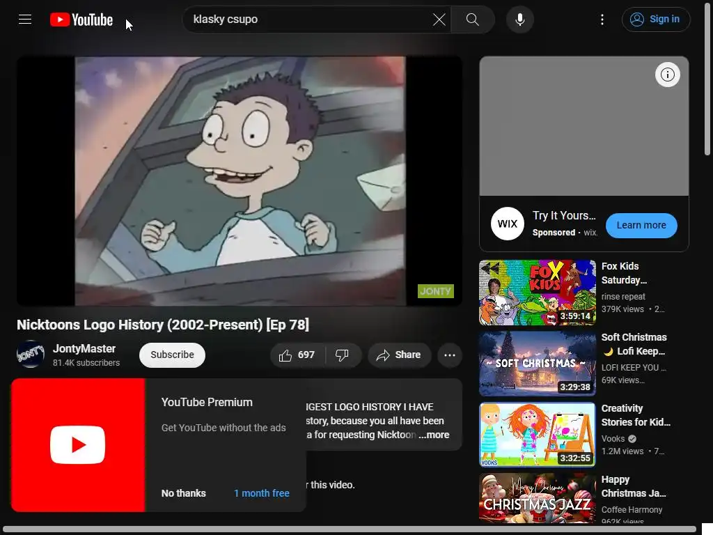Click the 81.4K subscribers count

[86, 363]
